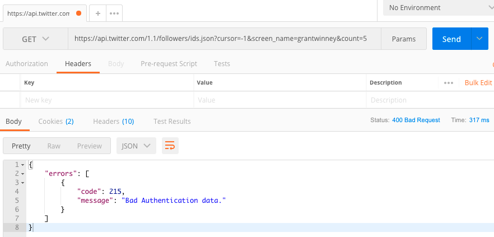Collapse the object at line 3
This screenshot has height=237, width=494.
pyautogui.click(x=22, y=183)
